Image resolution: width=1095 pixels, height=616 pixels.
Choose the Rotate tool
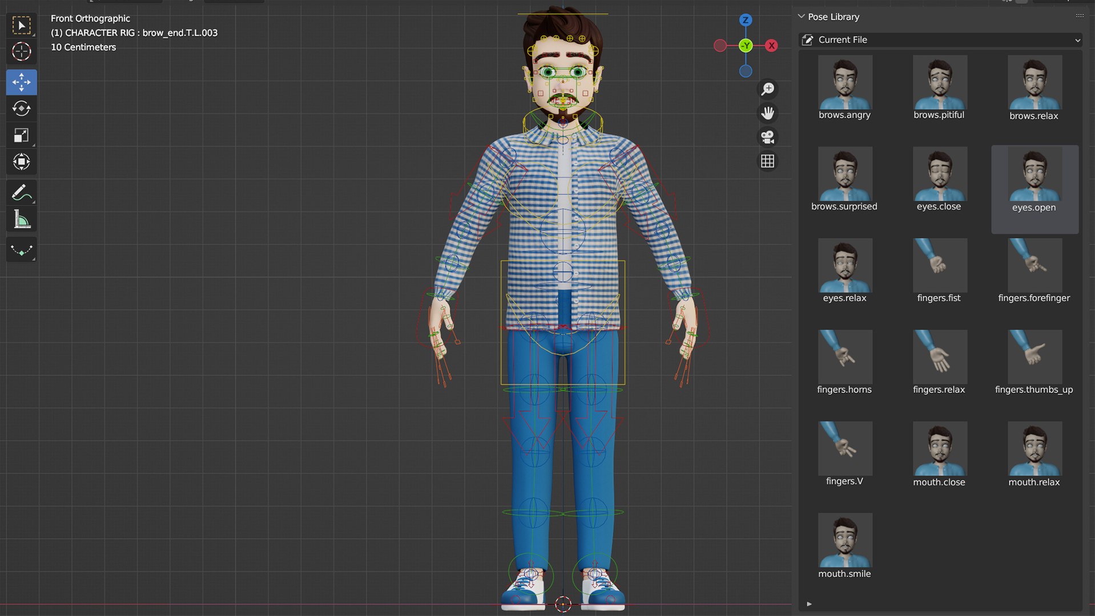click(x=22, y=108)
